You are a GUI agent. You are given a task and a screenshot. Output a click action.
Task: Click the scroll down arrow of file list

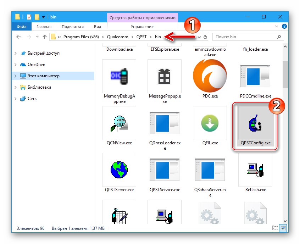click(285, 221)
